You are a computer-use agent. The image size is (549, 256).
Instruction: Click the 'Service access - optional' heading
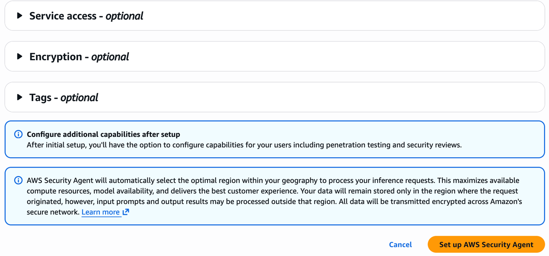(86, 16)
